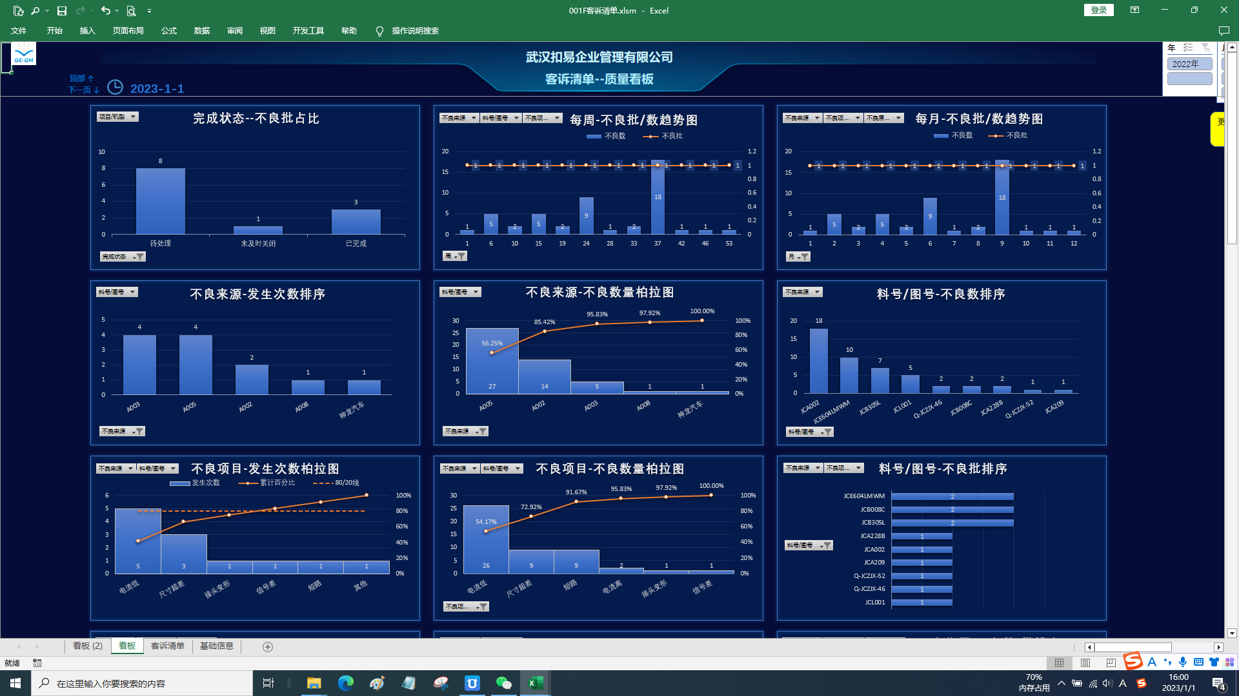1239x696 pixels.
Task: Click the vertical scrollbar down arrow
Action: point(1232,633)
